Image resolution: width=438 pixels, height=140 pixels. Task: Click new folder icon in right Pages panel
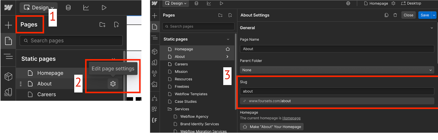click(x=220, y=15)
